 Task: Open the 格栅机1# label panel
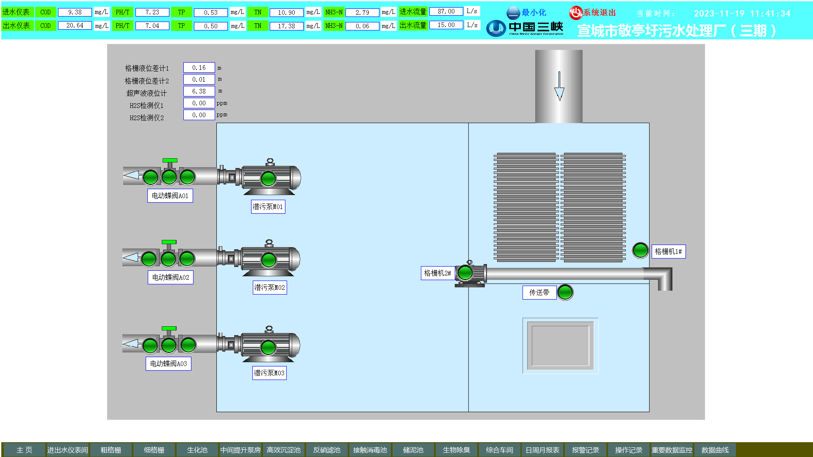(x=668, y=251)
